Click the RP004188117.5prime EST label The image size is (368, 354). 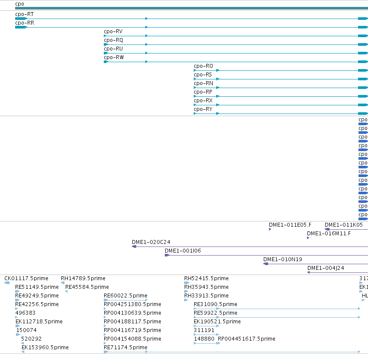pyautogui.click(x=132, y=322)
